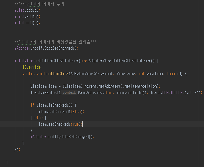Click parent.getAdapter() call
The height and width of the screenshot is (167, 204).
click(x=104, y=86)
